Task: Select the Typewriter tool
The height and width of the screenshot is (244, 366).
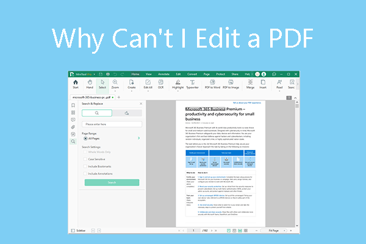Action: click(x=192, y=84)
